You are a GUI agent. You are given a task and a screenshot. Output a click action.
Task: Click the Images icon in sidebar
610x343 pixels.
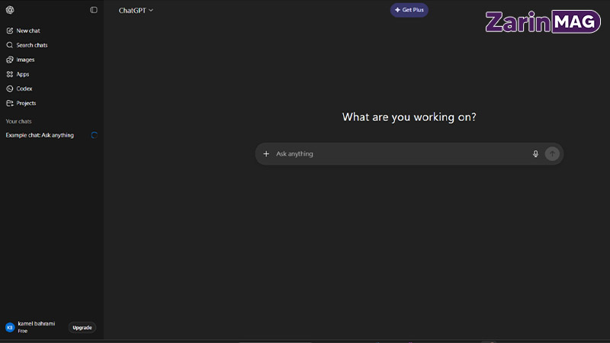click(x=10, y=59)
